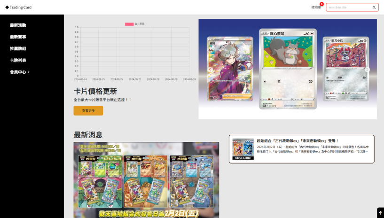Open the 起始組合 news article thumbnail

243,149
